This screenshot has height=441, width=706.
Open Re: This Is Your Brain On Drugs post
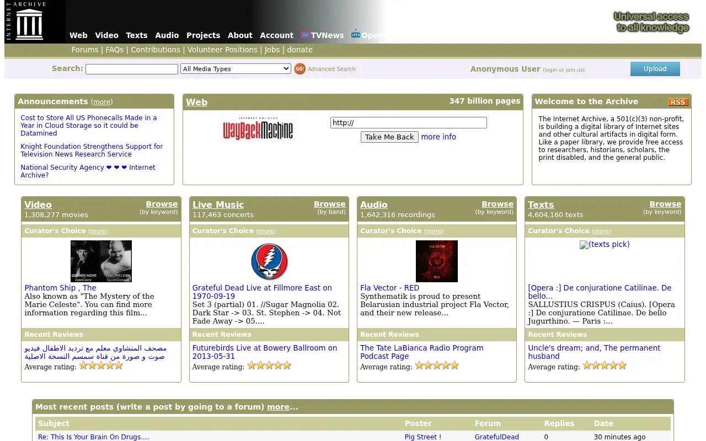pos(94,437)
